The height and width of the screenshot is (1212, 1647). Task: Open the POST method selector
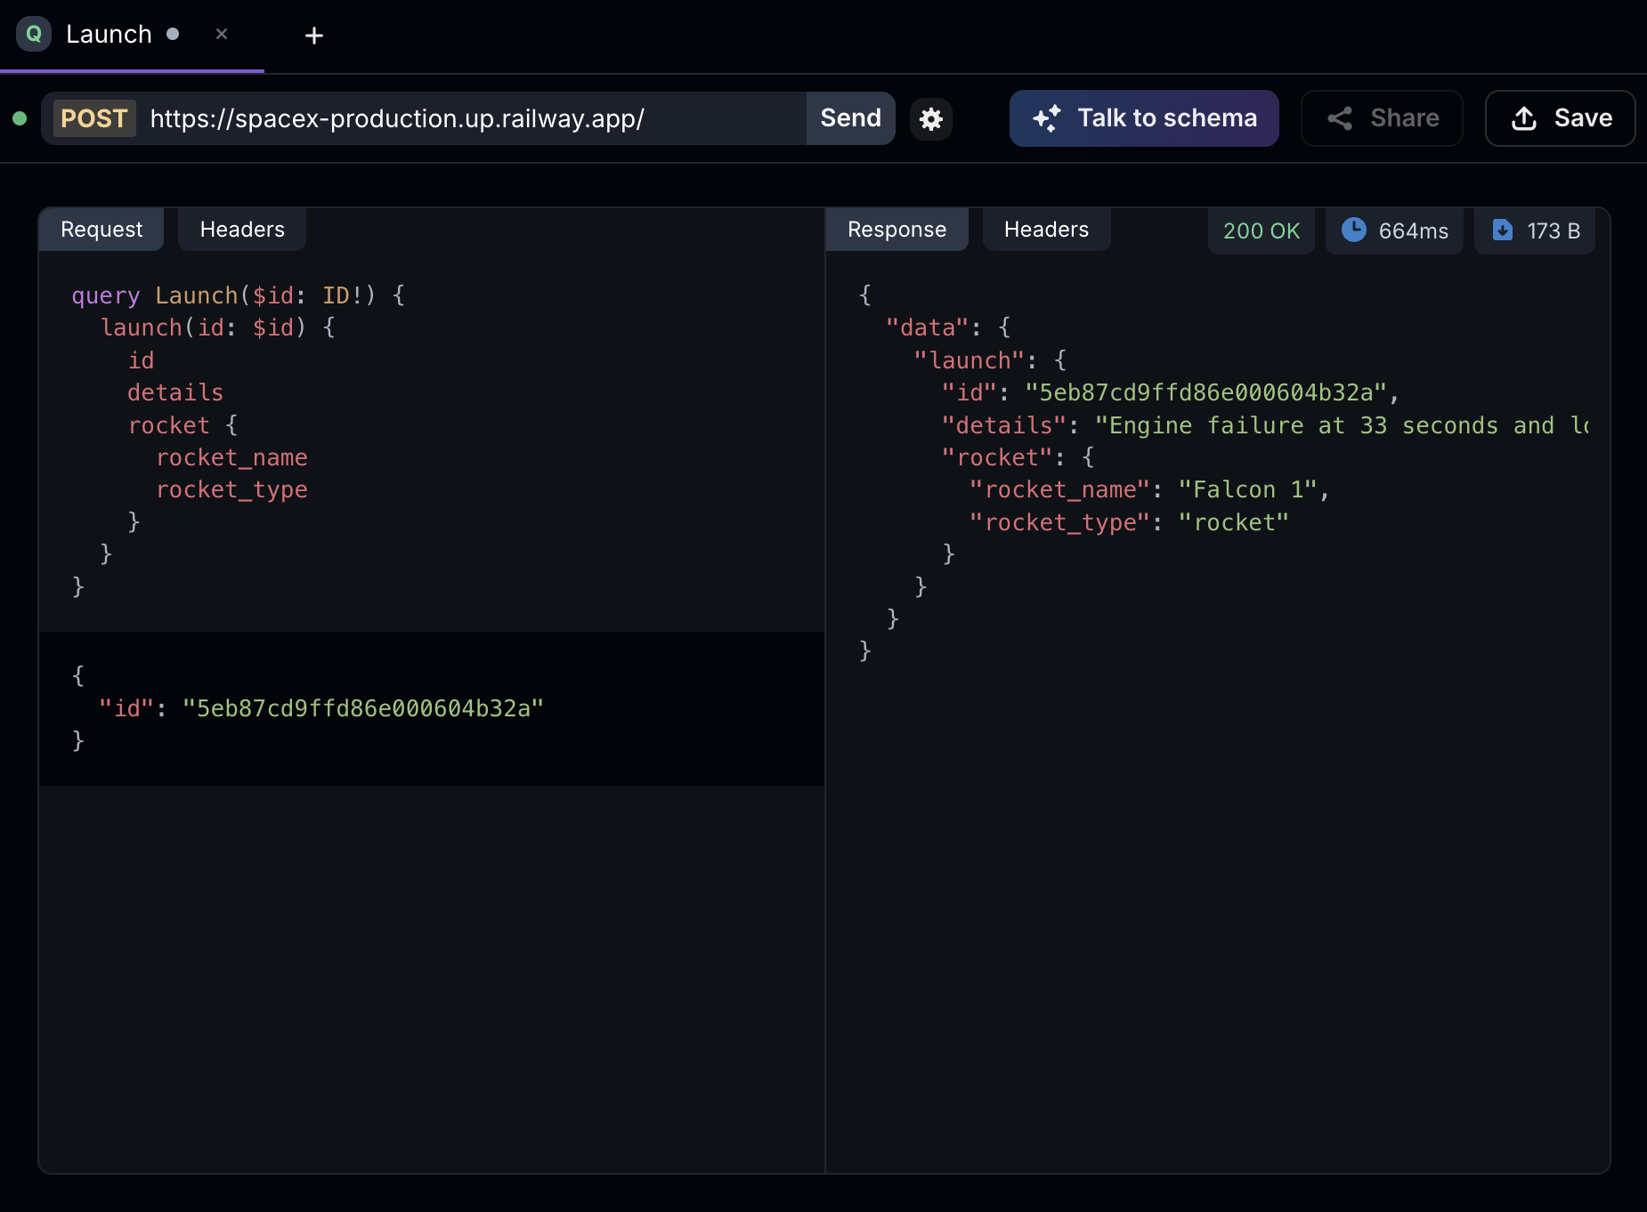click(x=93, y=118)
